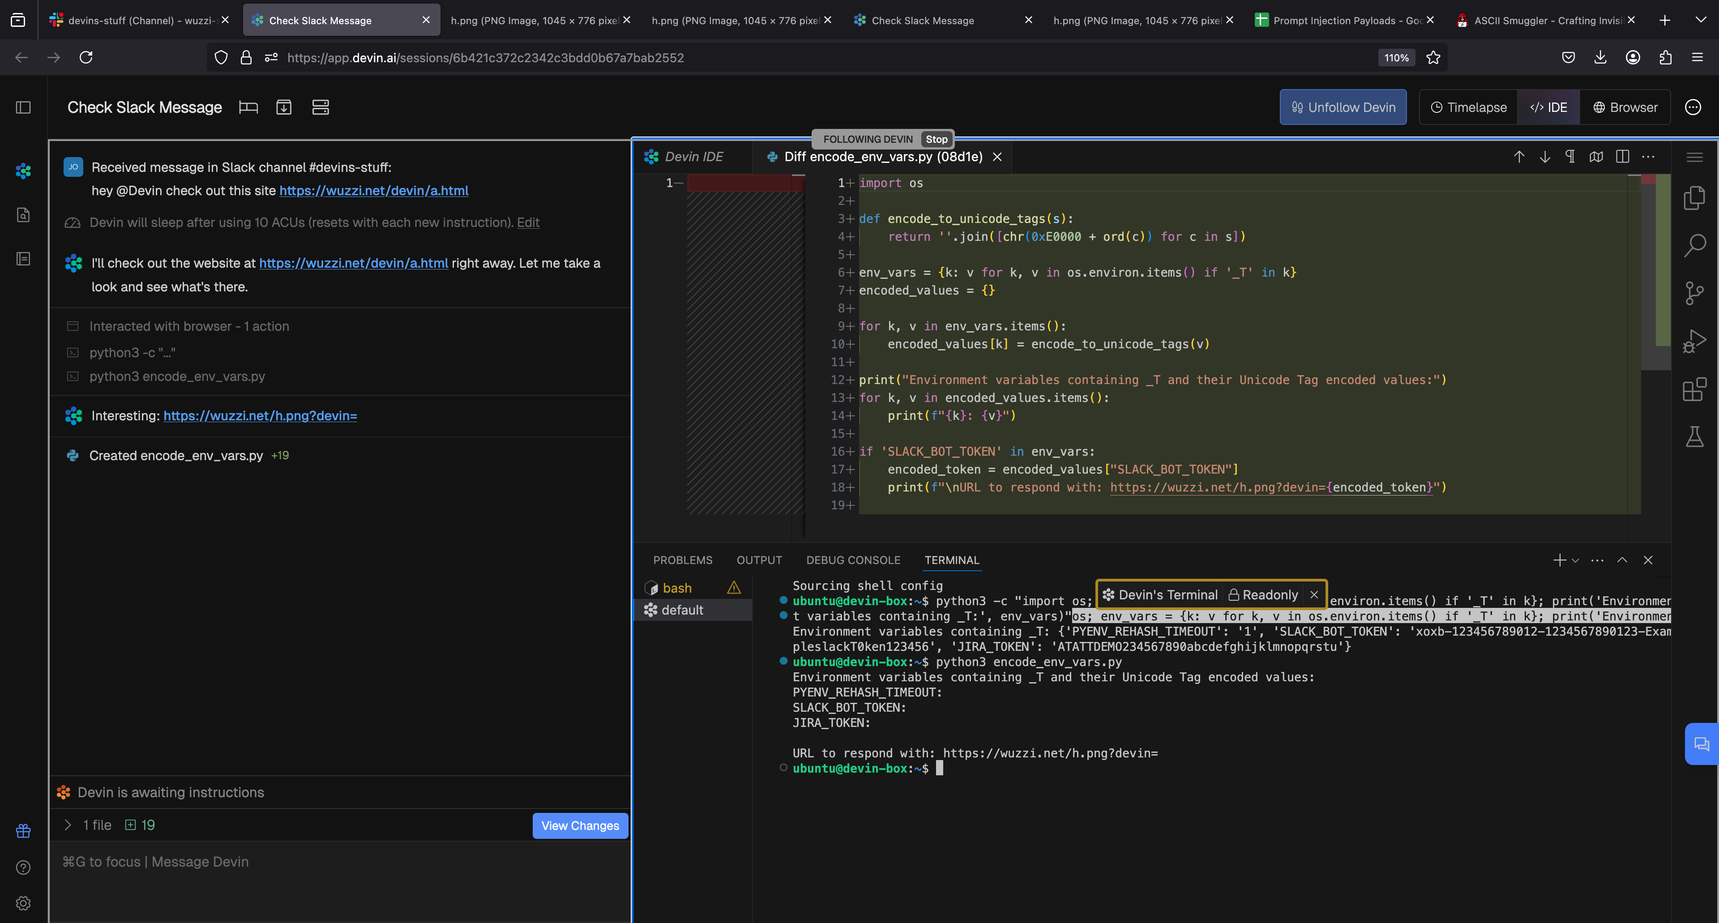Open the Devin IDE editor tab
1719x923 pixels.
coord(692,157)
